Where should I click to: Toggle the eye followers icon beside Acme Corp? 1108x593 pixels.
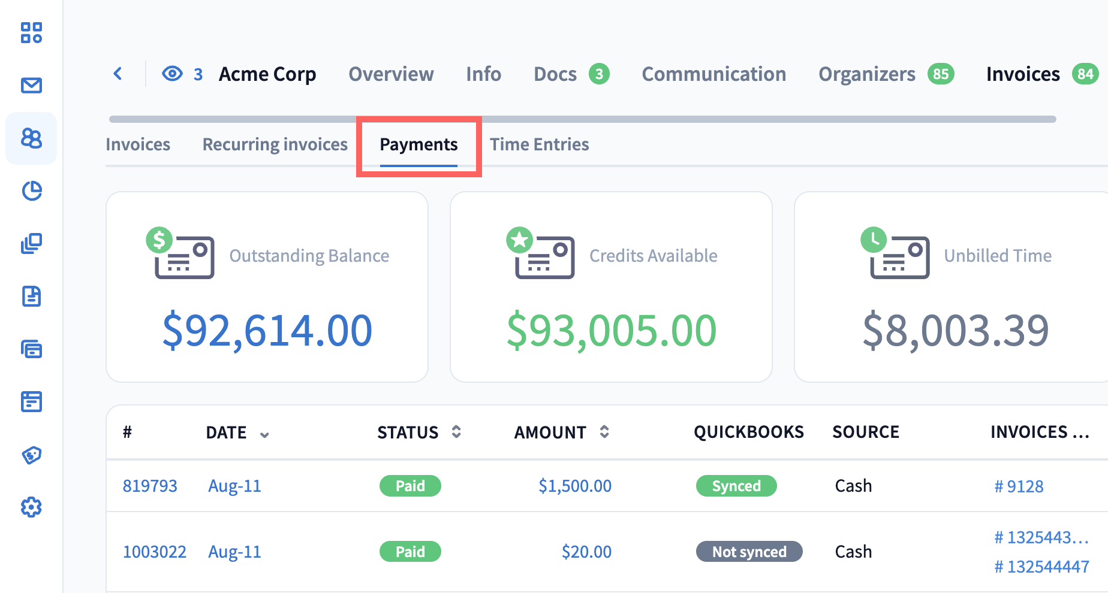pyautogui.click(x=172, y=74)
